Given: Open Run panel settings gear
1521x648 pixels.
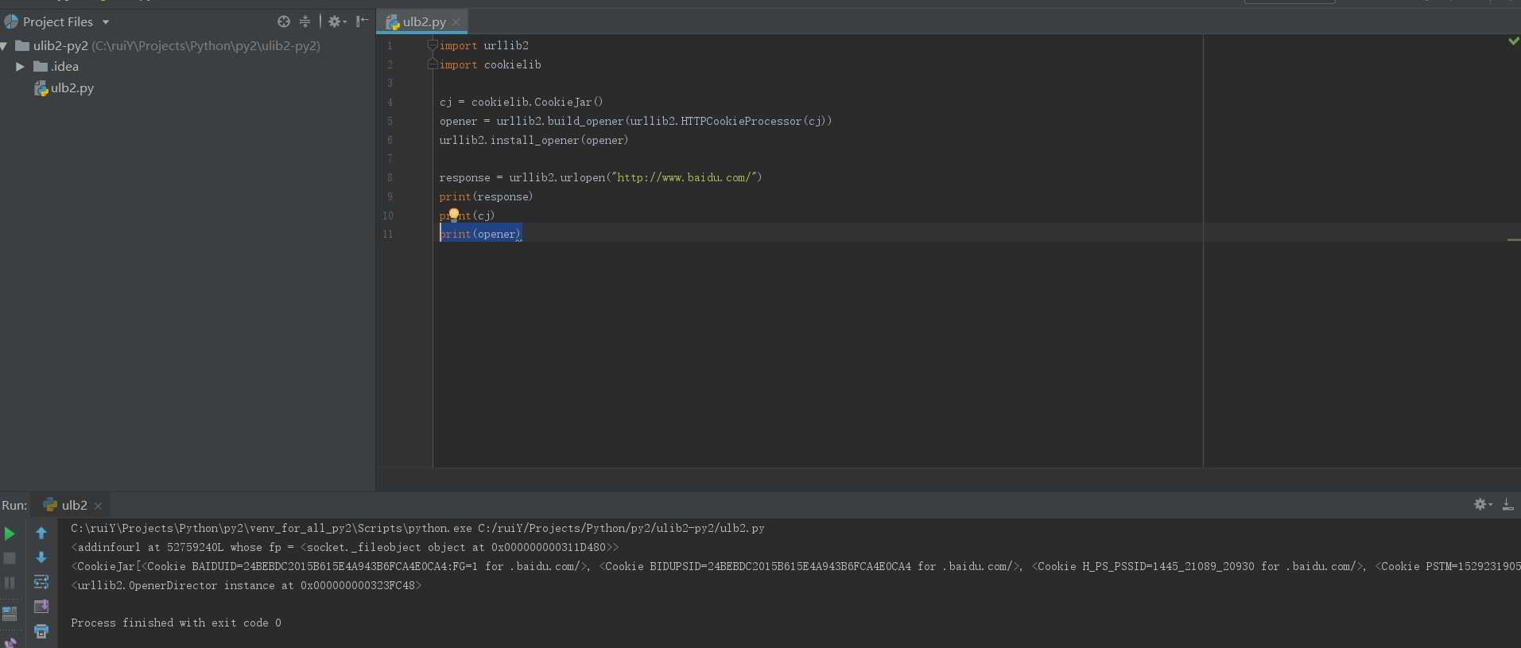Looking at the screenshot, I should coord(1483,504).
